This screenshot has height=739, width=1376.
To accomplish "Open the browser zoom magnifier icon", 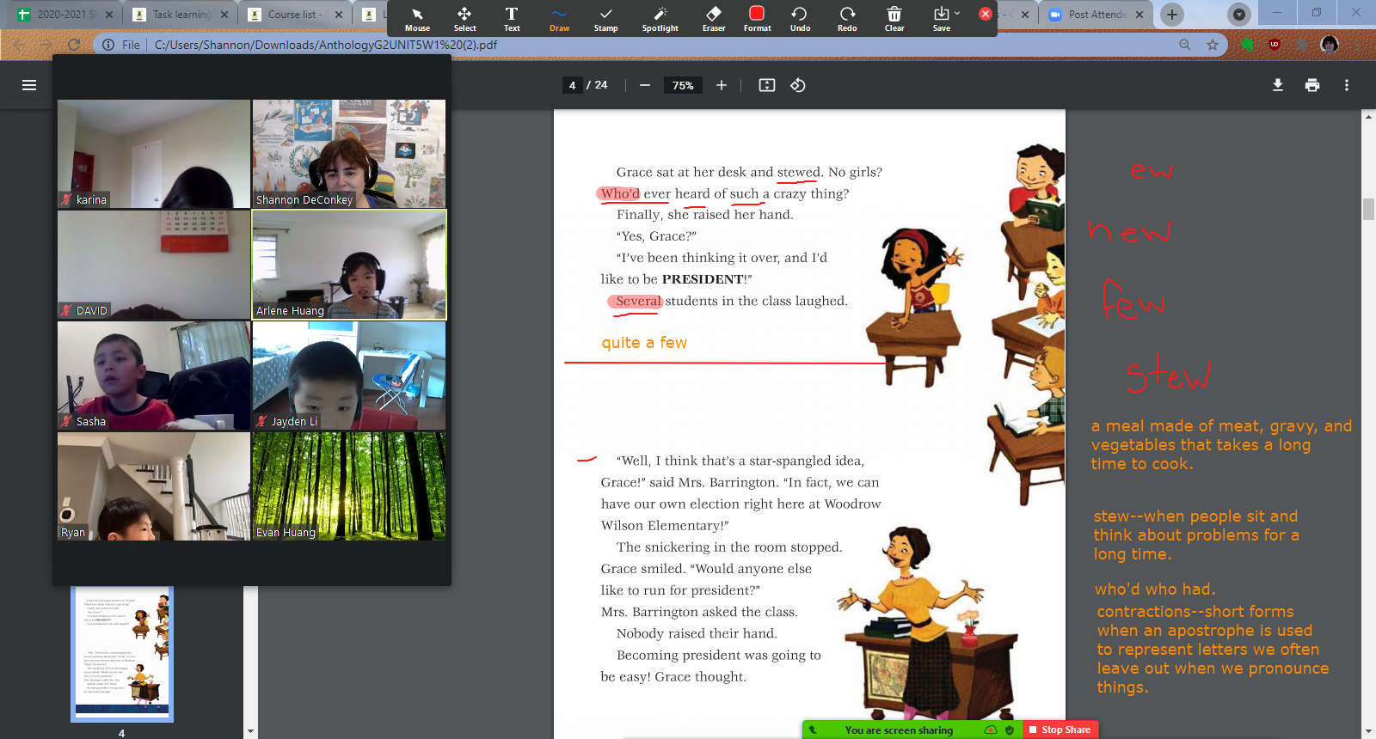I will [x=1185, y=45].
